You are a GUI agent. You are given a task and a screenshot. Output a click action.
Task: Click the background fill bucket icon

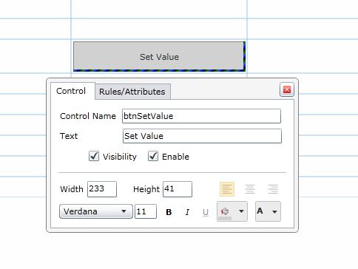click(x=225, y=211)
